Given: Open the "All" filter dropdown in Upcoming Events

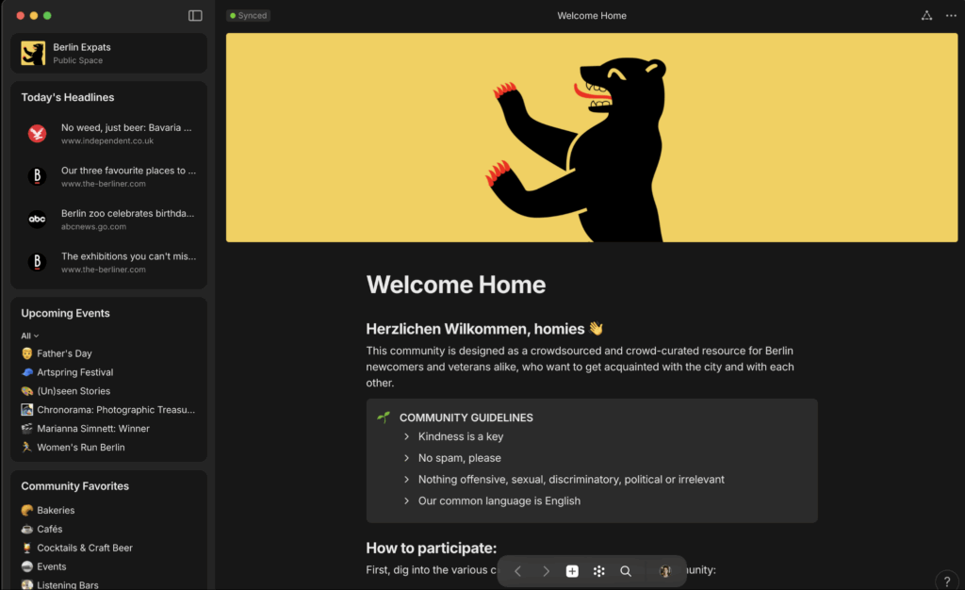Looking at the screenshot, I should click(x=30, y=336).
